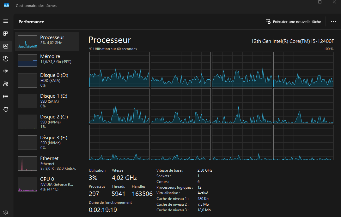
Task: Select Disque 3 (F:) NVMe entry
Action: 47,143
